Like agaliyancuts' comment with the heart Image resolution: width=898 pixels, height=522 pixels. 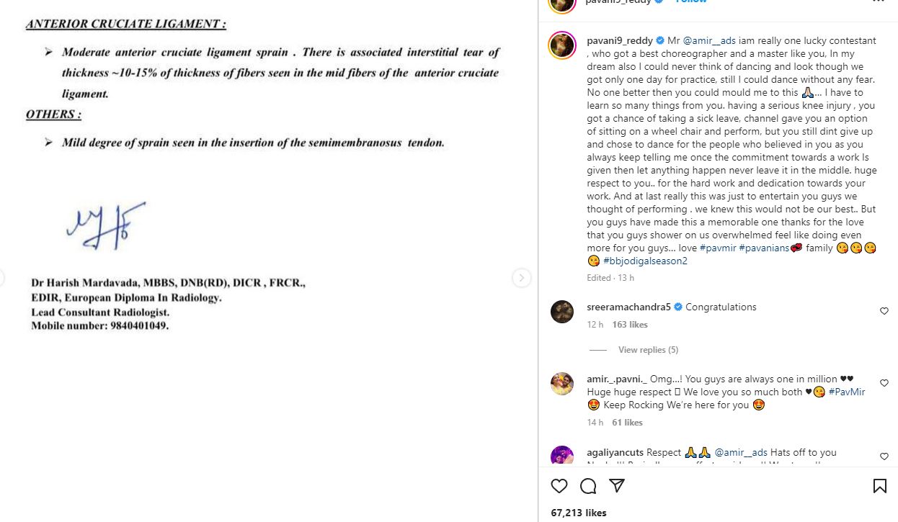884,456
